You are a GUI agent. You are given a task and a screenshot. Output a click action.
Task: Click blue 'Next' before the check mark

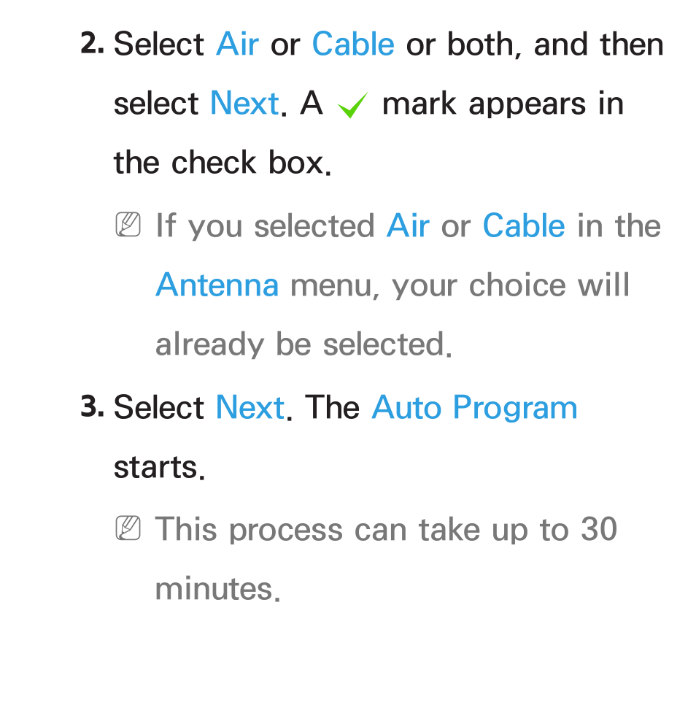pyautogui.click(x=244, y=103)
